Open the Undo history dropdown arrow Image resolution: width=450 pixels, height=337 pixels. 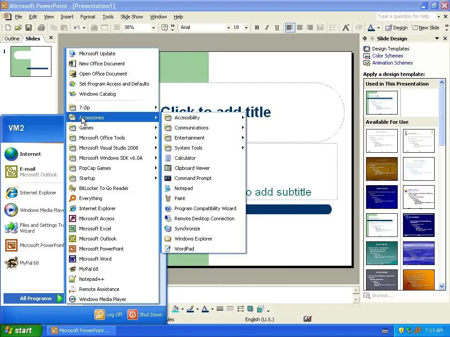pyautogui.click(x=84, y=28)
